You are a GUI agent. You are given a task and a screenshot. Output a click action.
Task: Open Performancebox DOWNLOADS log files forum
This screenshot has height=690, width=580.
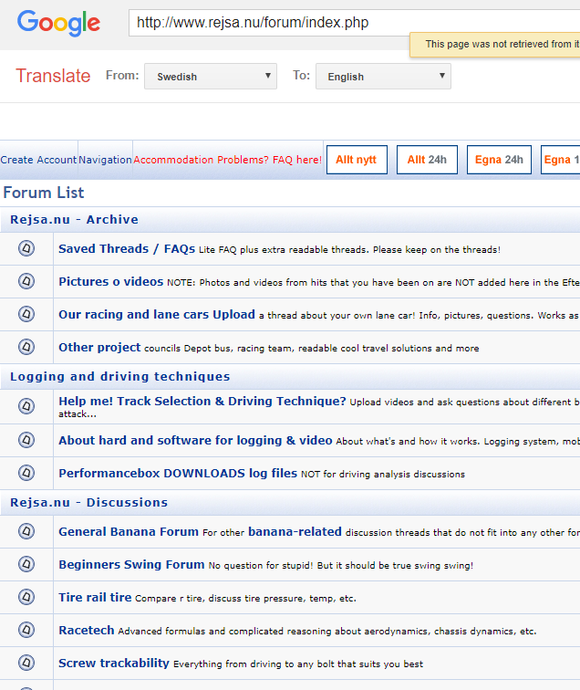(178, 473)
